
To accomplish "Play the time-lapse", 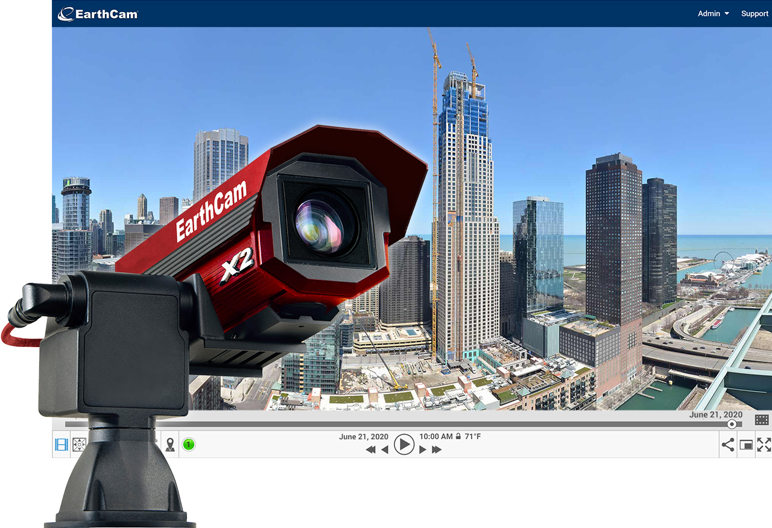I will click(403, 445).
